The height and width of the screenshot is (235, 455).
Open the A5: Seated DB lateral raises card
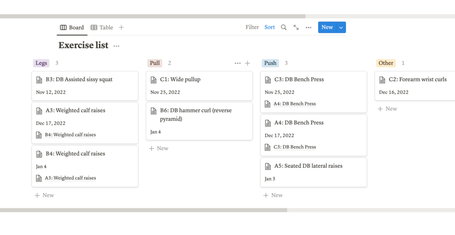308,166
